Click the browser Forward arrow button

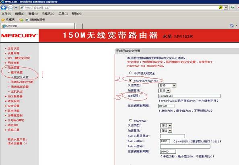(10, 8)
